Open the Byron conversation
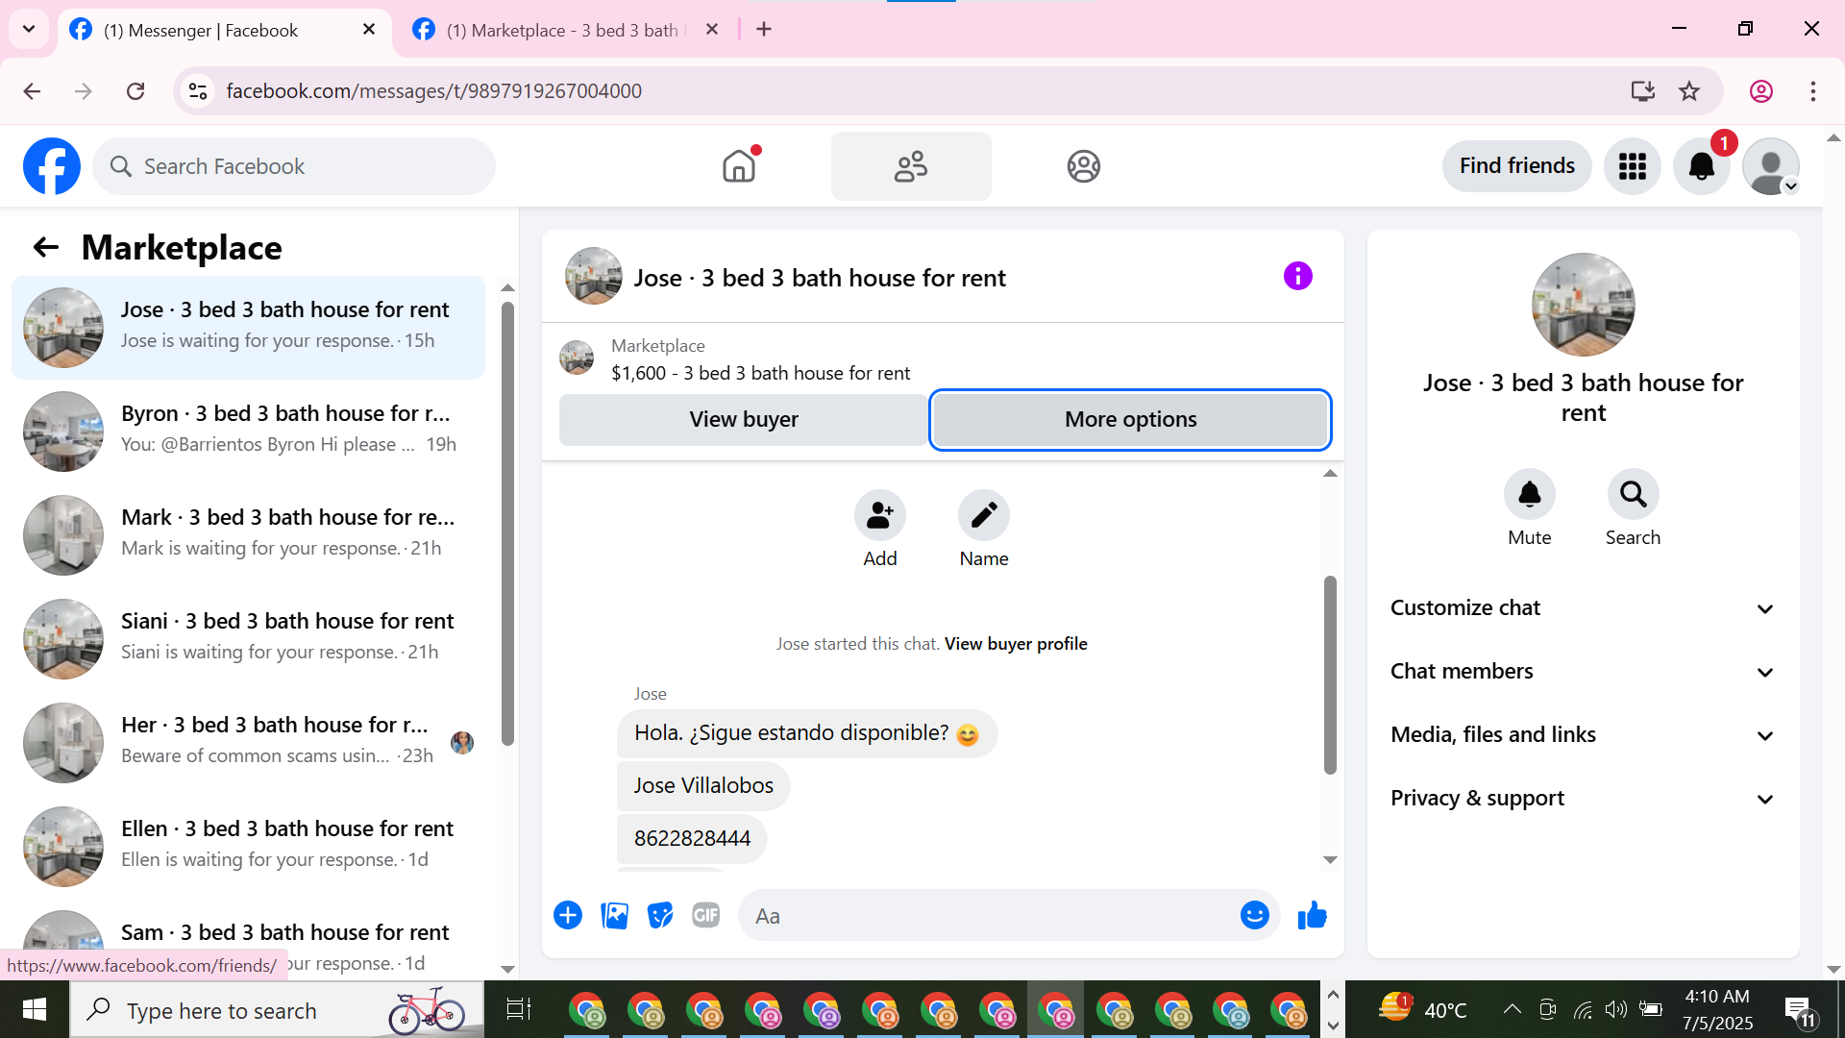1845x1038 pixels. click(x=248, y=432)
